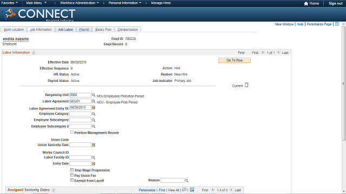The width and height of the screenshot is (346, 194).
Task: Focus the layoff Reason input field
Action: point(172,181)
